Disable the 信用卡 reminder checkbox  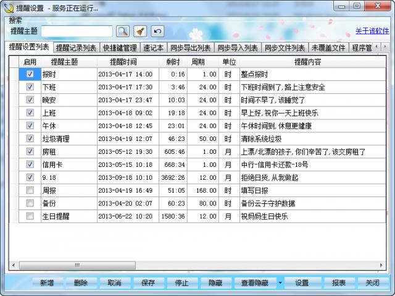pyautogui.click(x=30, y=164)
